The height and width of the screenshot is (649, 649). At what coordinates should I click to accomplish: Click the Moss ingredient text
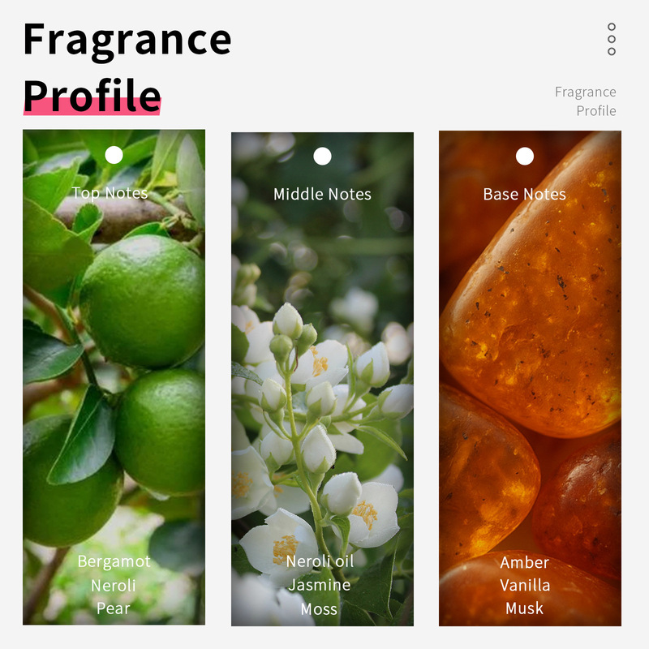319,609
